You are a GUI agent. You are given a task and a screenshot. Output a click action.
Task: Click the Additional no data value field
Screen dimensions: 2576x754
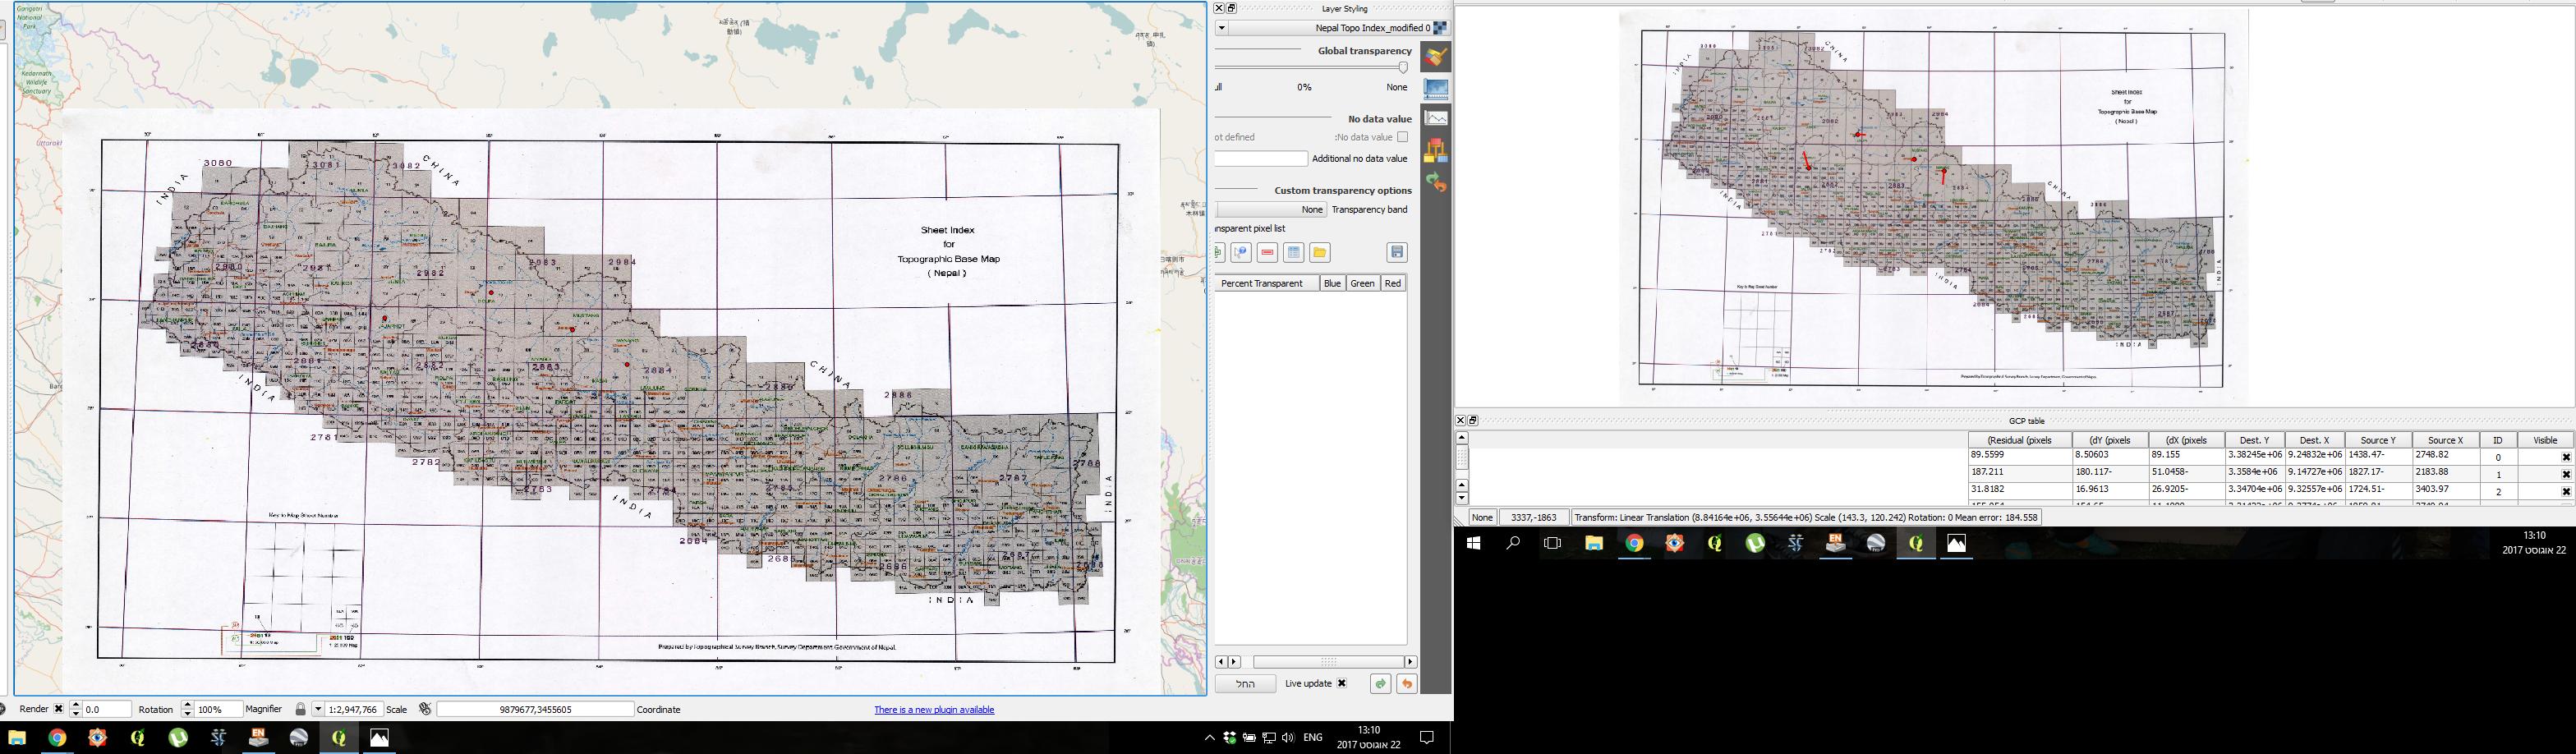coord(1261,159)
